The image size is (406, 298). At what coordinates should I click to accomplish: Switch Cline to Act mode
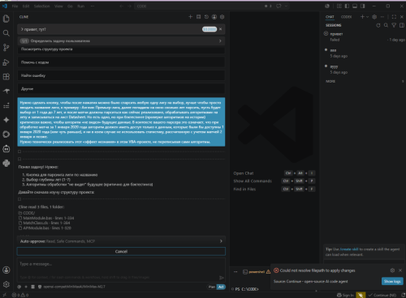221,287
